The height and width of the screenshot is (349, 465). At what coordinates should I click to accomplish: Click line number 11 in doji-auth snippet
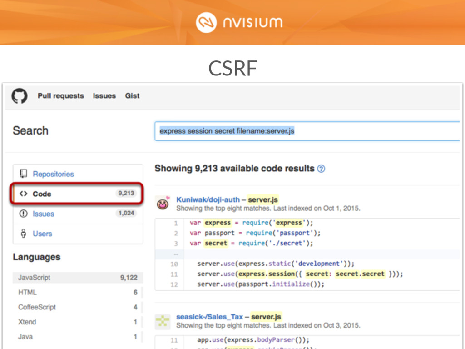click(174, 274)
